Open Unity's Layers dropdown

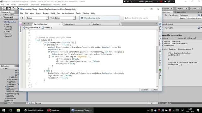182,8
